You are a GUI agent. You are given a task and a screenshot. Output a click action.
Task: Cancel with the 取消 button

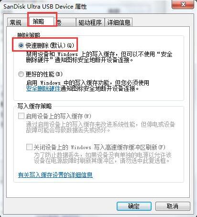tap(173, 206)
